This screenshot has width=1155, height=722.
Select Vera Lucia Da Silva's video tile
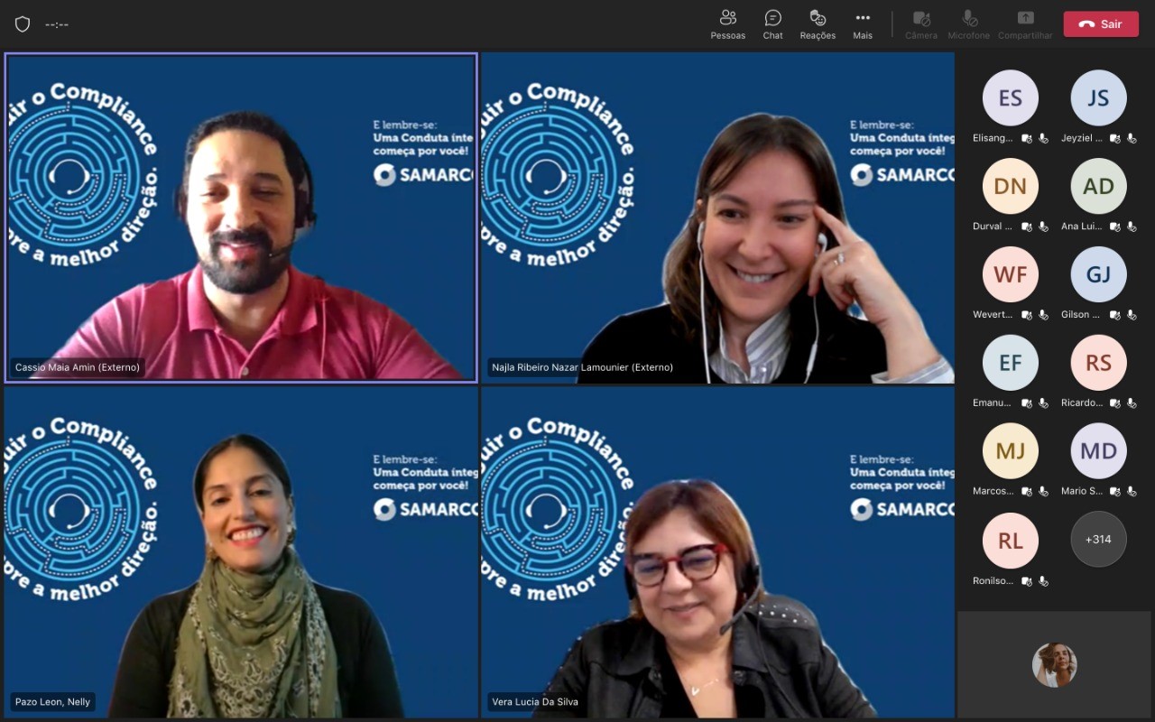tap(717, 552)
